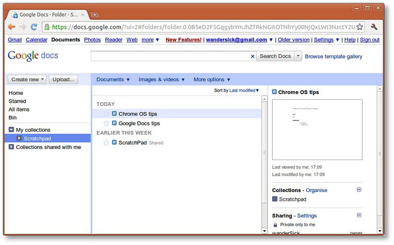Bookmark page with address bar star
394x245 pixels.
pyautogui.click(x=360, y=26)
